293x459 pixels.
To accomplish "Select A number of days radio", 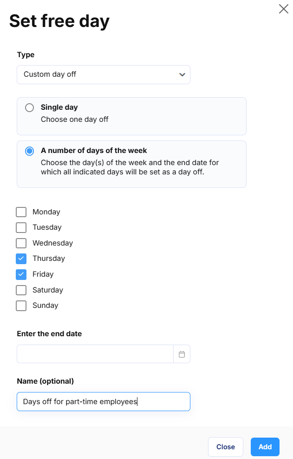I will pos(30,151).
